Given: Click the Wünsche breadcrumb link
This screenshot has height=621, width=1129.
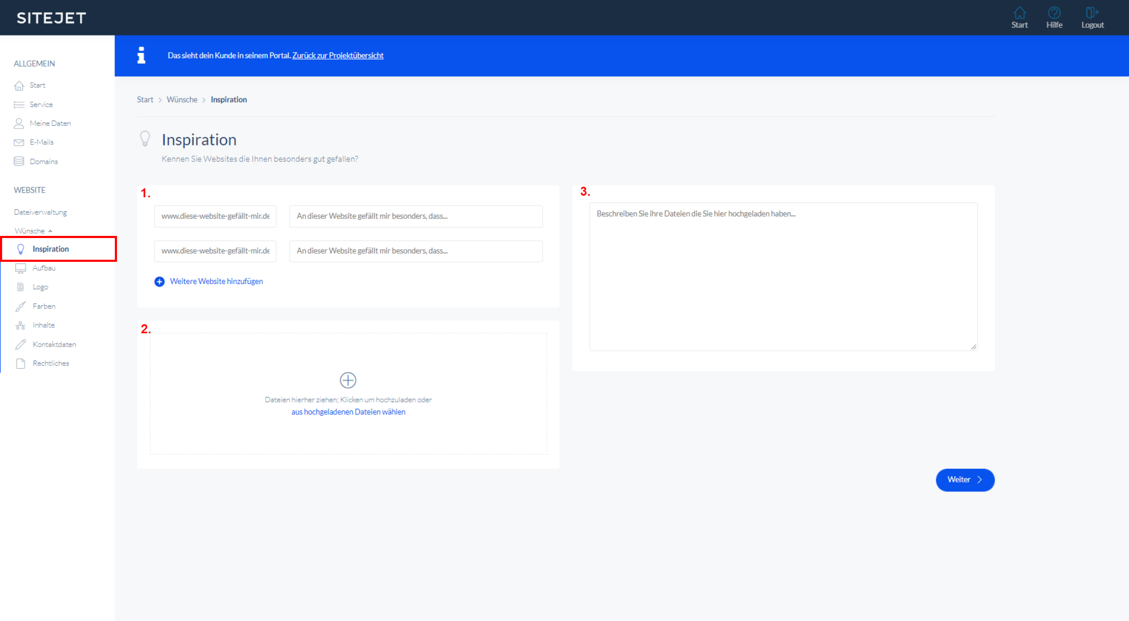Looking at the screenshot, I should pos(182,99).
